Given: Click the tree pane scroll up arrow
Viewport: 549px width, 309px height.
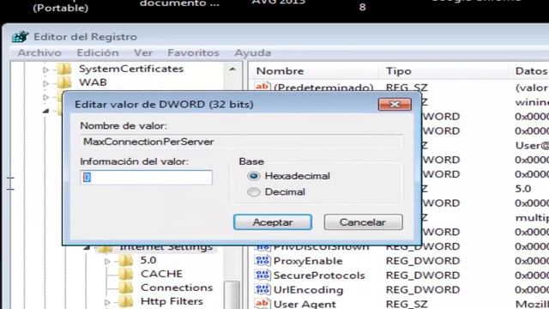Looking at the screenshot, I should [232, 70].
